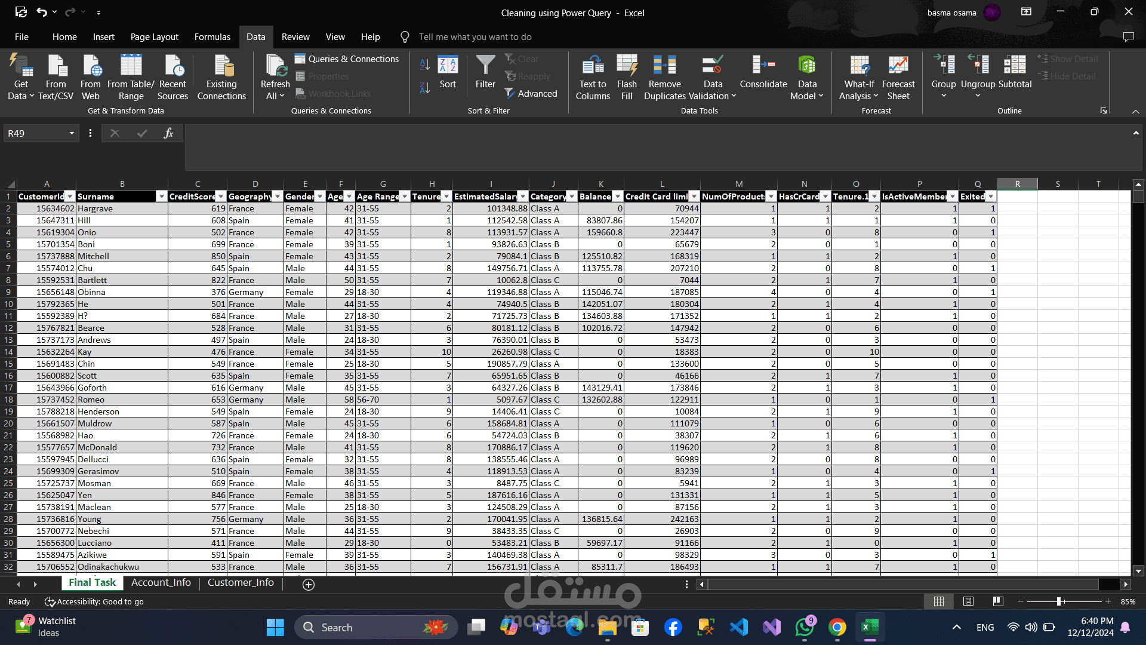Open Recent Sources
Image resolution: width=1146 pixels, height=645 pixels.
pos(172,78)
